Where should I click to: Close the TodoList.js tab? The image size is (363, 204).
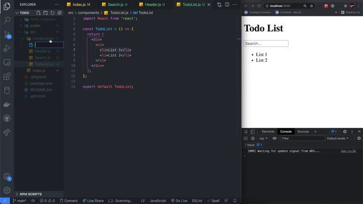[x=209, y=5]
